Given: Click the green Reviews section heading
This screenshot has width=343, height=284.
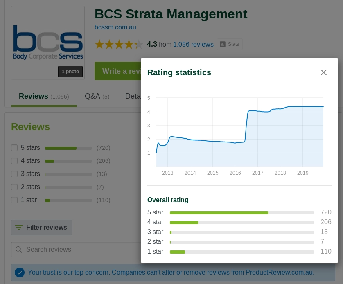Looking at the screenshot, I should [x=31, y=127].
